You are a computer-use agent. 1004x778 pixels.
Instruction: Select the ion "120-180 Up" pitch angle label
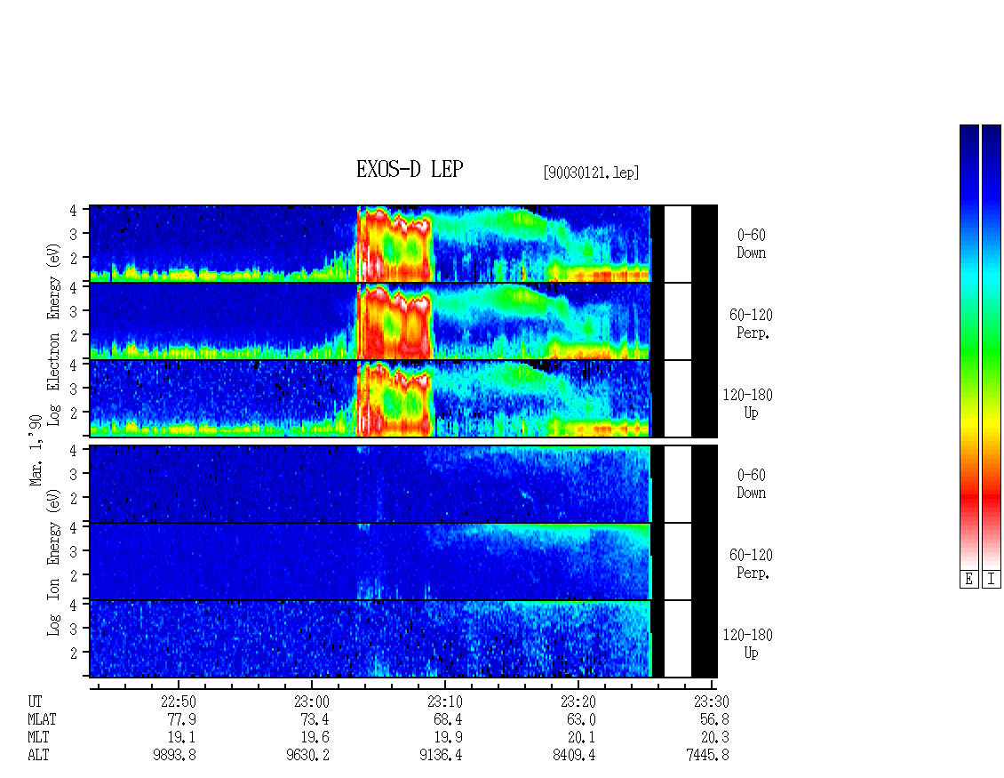point(748,644)
